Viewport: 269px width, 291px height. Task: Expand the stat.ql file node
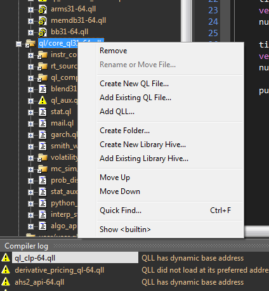(30, 112)
